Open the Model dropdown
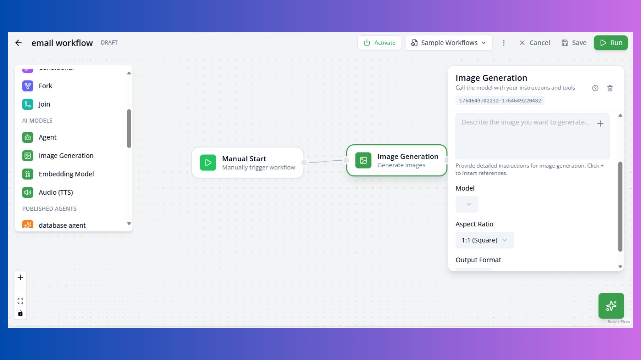This screenshot has width=641, height=360. (x=467, y=204)
